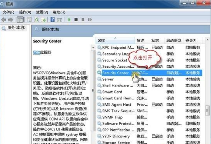Click the show/hide action pane icon
Screen dimensions: 211x144
click(60, 20)
